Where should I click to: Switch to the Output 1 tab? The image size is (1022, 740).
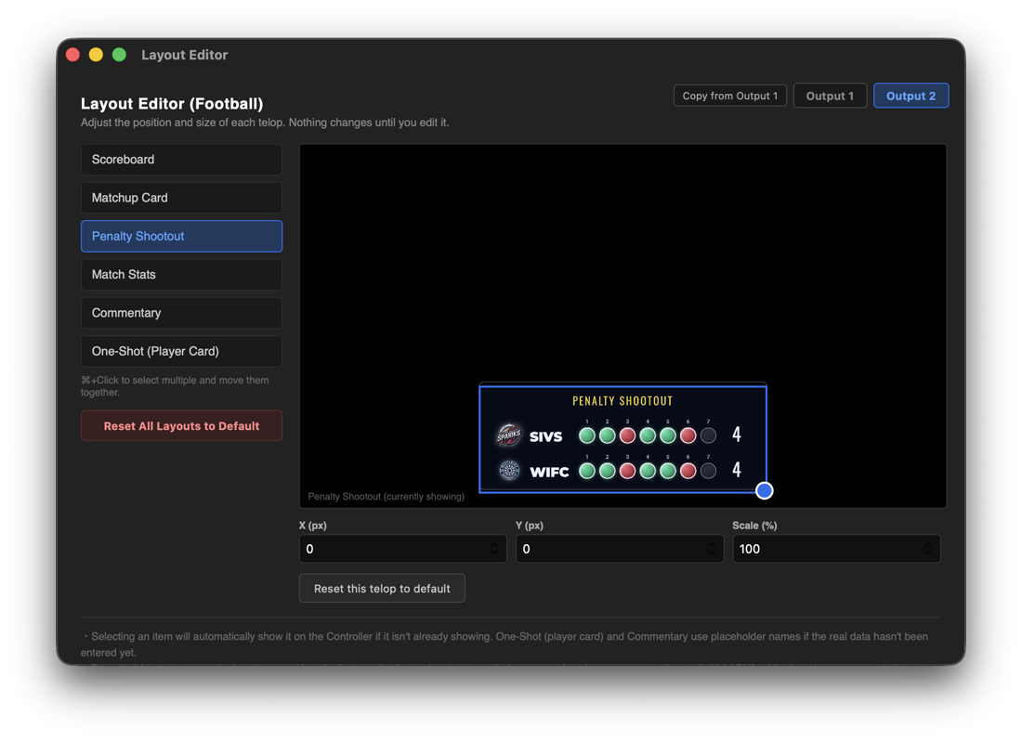[830, 96]
